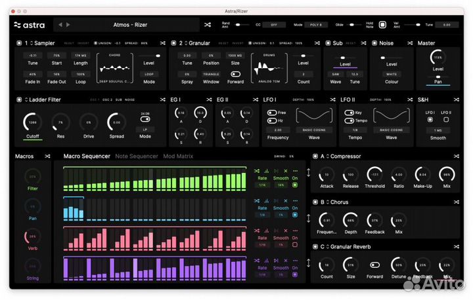Open effect A Compressor type selector
This screenshot has width=473, height=300.
pos(344,156)
